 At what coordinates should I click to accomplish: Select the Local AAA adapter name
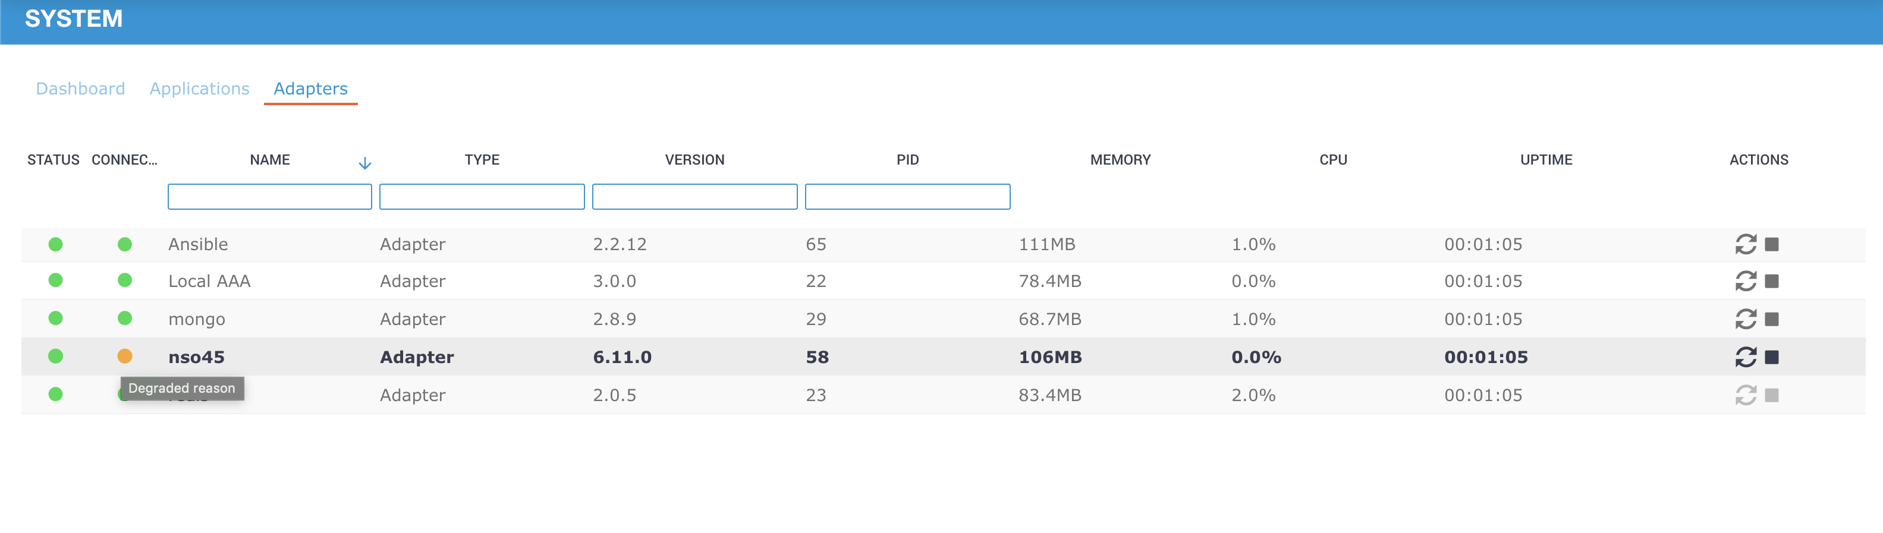pyautogui.click(x=209, y=281)
